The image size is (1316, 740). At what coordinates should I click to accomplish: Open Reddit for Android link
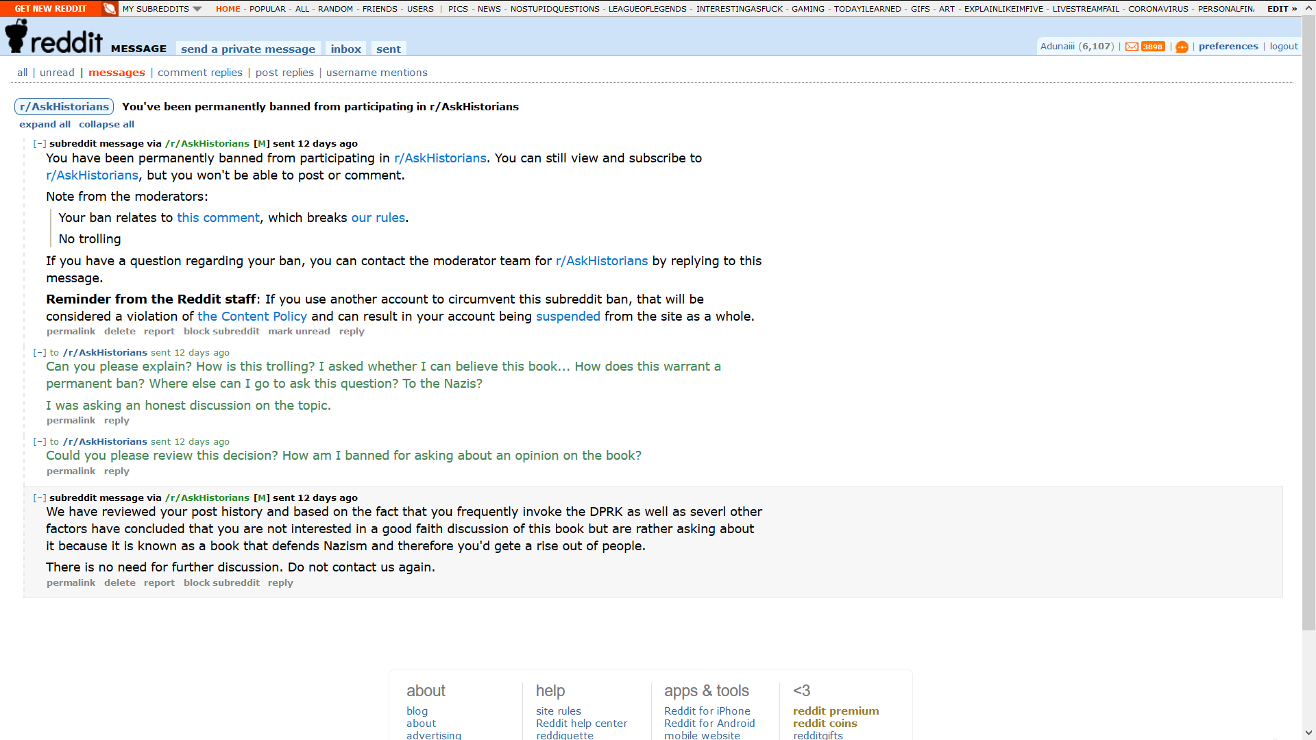(709, 724)
